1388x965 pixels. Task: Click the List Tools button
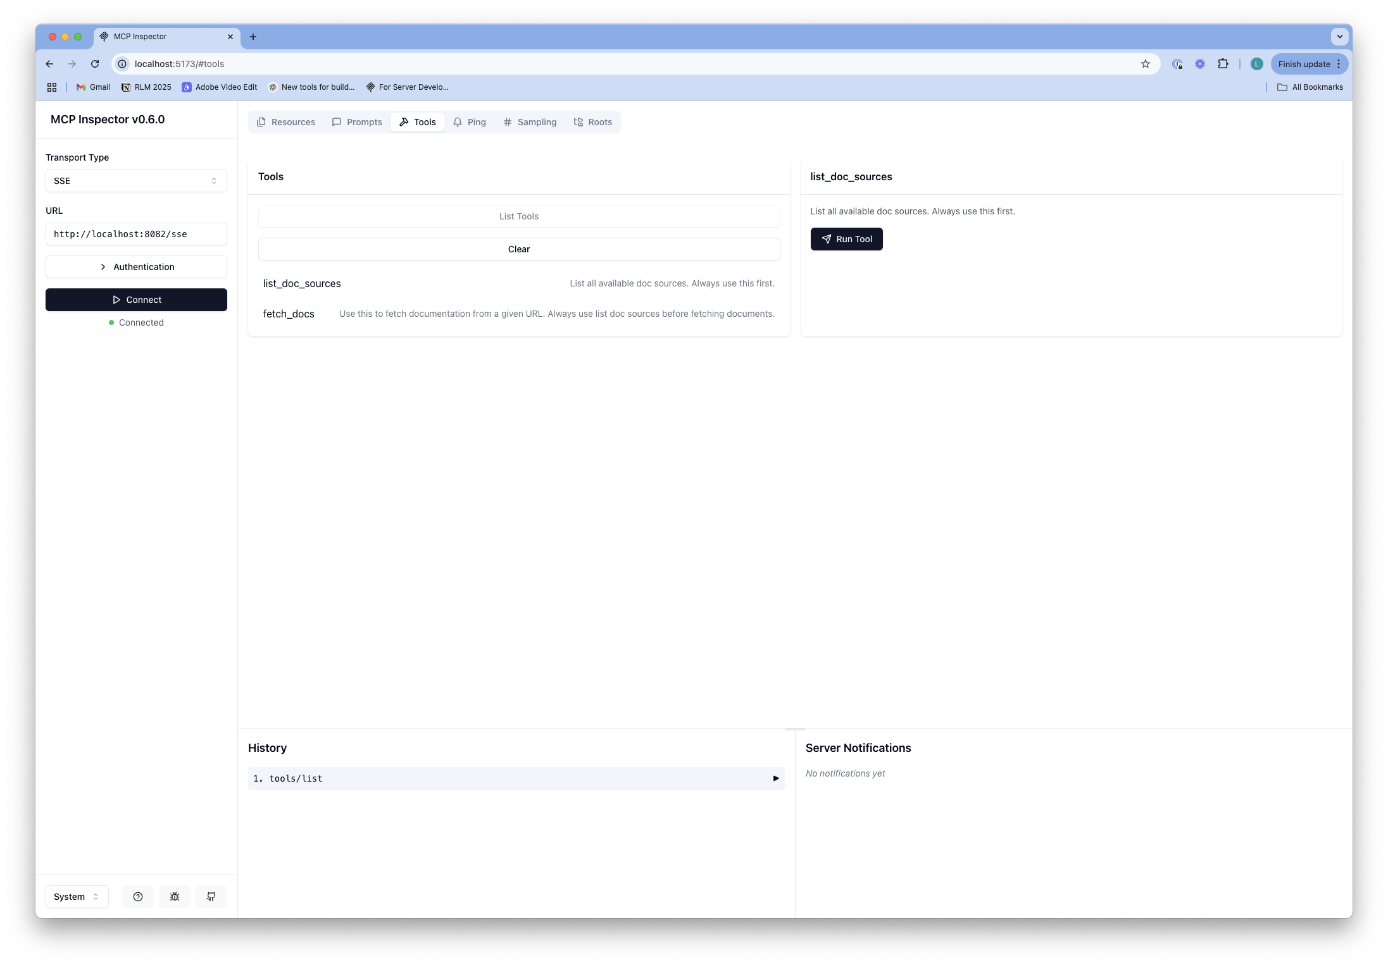(x=518, y=216)
